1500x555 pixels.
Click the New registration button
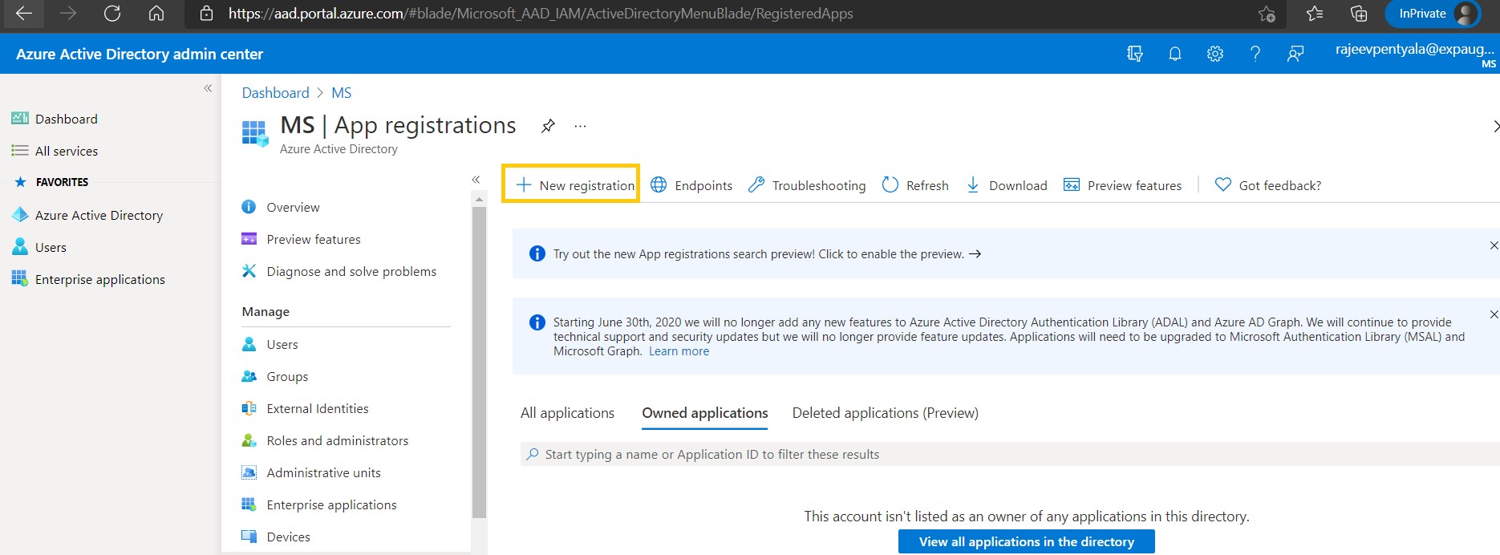pyautogui.click(x=576, y=185)
